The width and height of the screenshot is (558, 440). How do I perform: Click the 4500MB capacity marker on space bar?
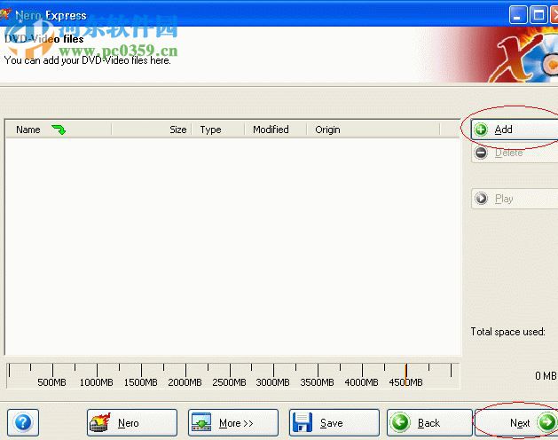coord(405,375)
